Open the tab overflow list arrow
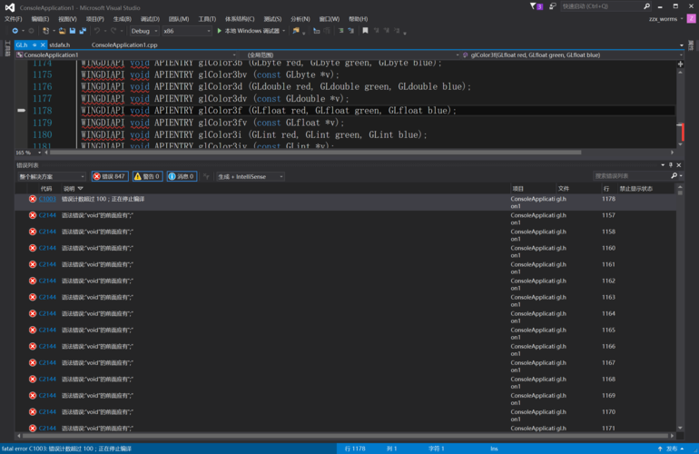This screenshot has width=699, height=454. click(x=681, y=45)
